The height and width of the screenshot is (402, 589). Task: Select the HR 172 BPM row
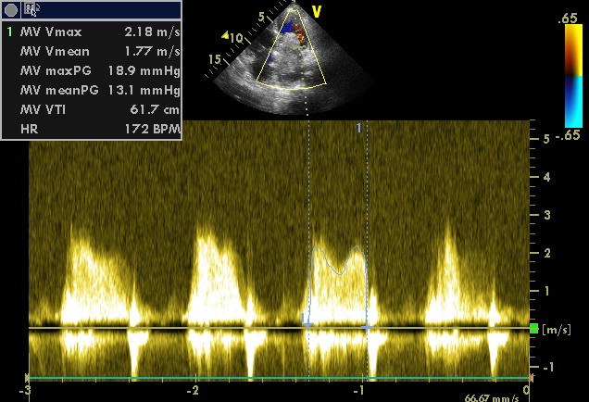91,129
